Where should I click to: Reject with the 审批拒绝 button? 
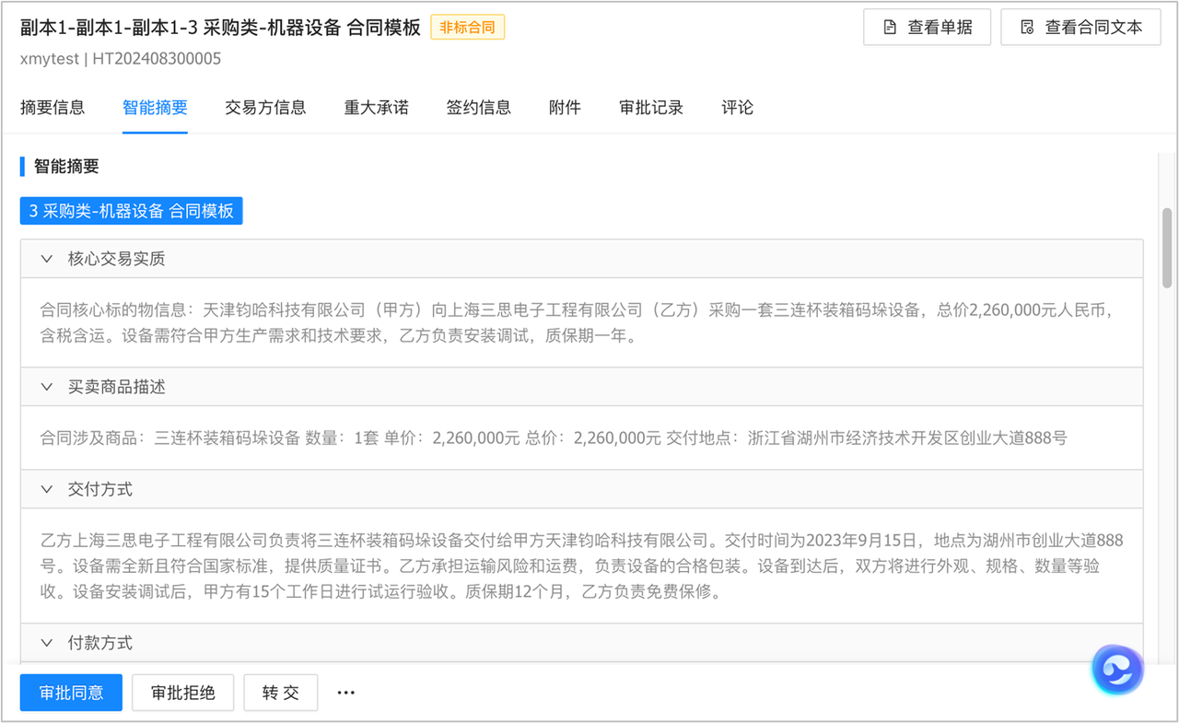coord(182,693)
